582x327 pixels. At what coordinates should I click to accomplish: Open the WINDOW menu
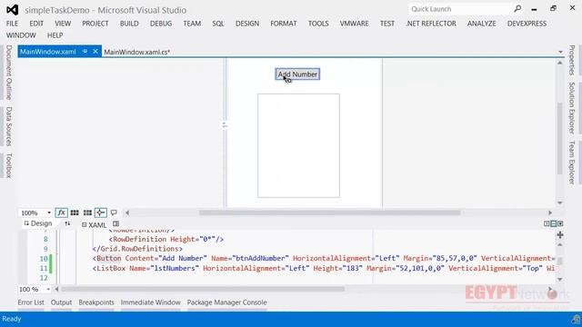[21, 35]
